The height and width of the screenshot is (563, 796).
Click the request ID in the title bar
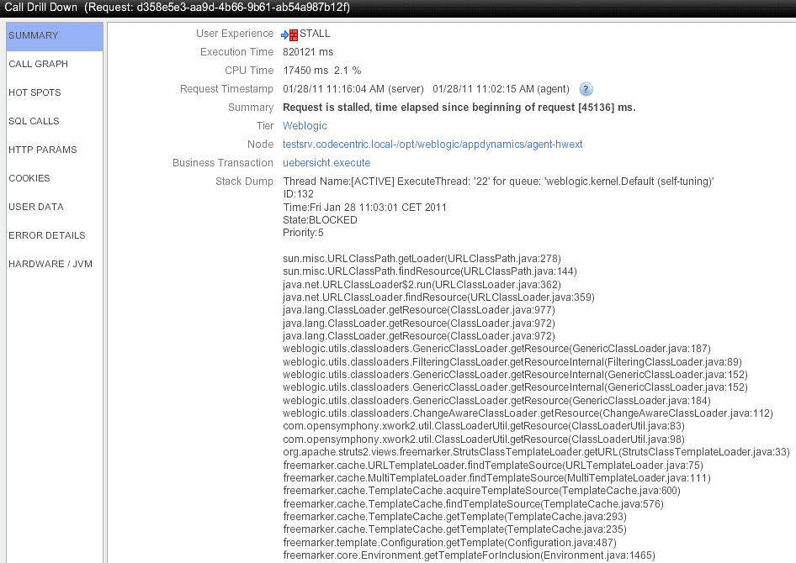[x=243, y=8]
